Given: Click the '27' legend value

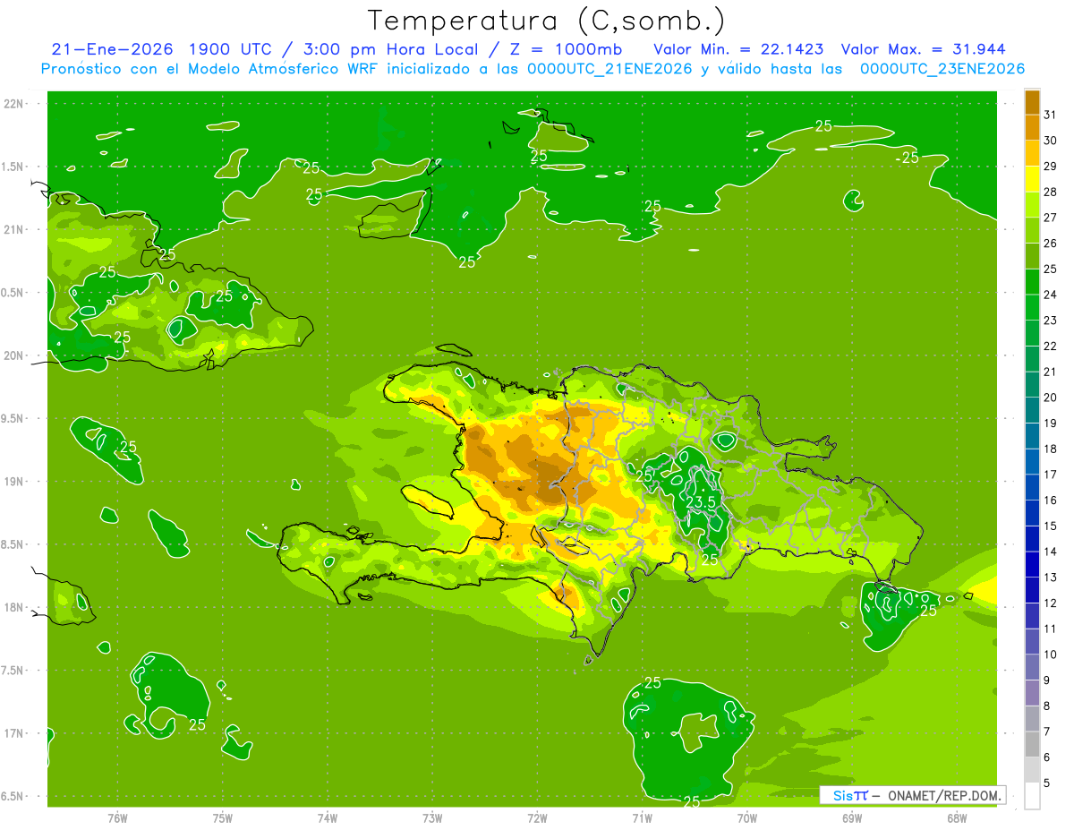Looking at the screenshot, I should coord(1050,218).
